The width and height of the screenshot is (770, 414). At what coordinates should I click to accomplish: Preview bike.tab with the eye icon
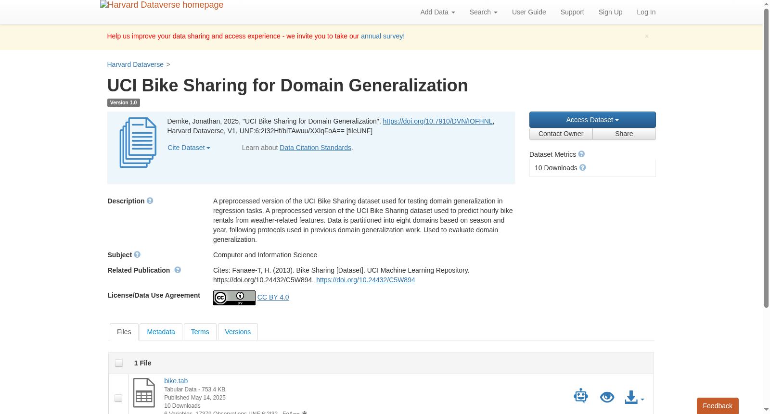[x=607, y=397]
